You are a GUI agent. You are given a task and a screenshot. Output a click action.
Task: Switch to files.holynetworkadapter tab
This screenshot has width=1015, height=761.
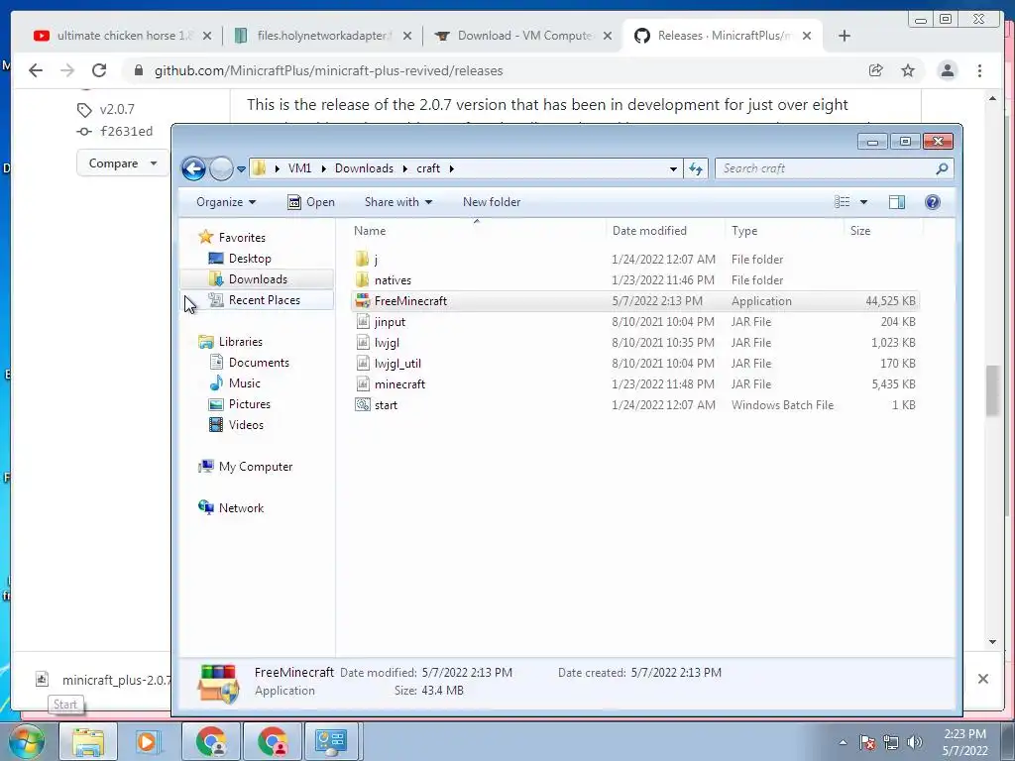322,36
